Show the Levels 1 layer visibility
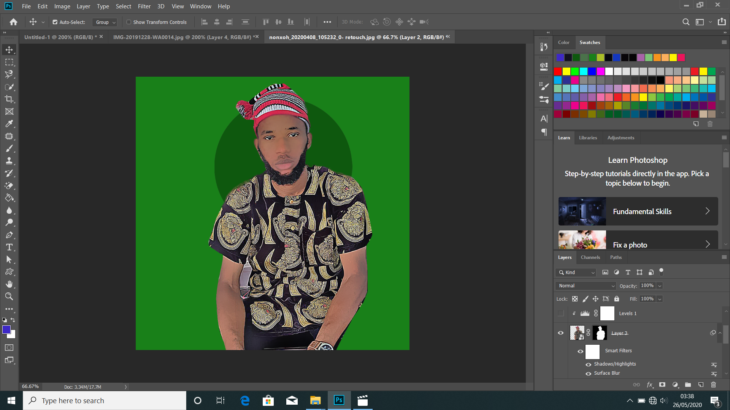The width and height of the screenshot is (730, 410). pyautogui.click(x=561, y=313)
